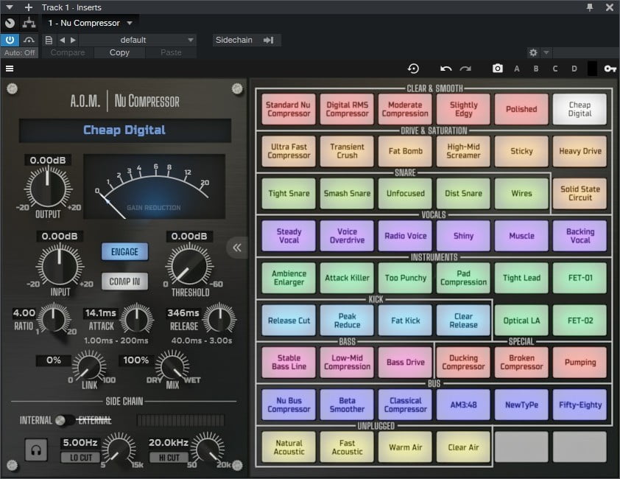620x479 pixels.
Task: Open the hamburger menu icon
Action: (10, 69)
